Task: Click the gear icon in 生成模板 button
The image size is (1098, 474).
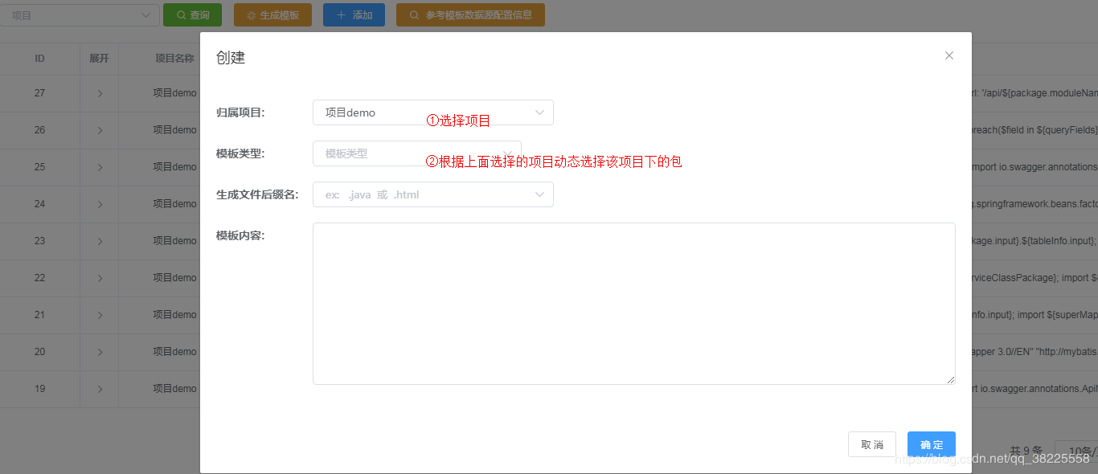Action: click(252, 15)
